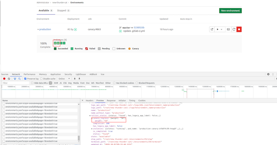Click the branch icon before master
Viewport: 277px width, 145px height.
pyautogui.click(x=120, y=28)
